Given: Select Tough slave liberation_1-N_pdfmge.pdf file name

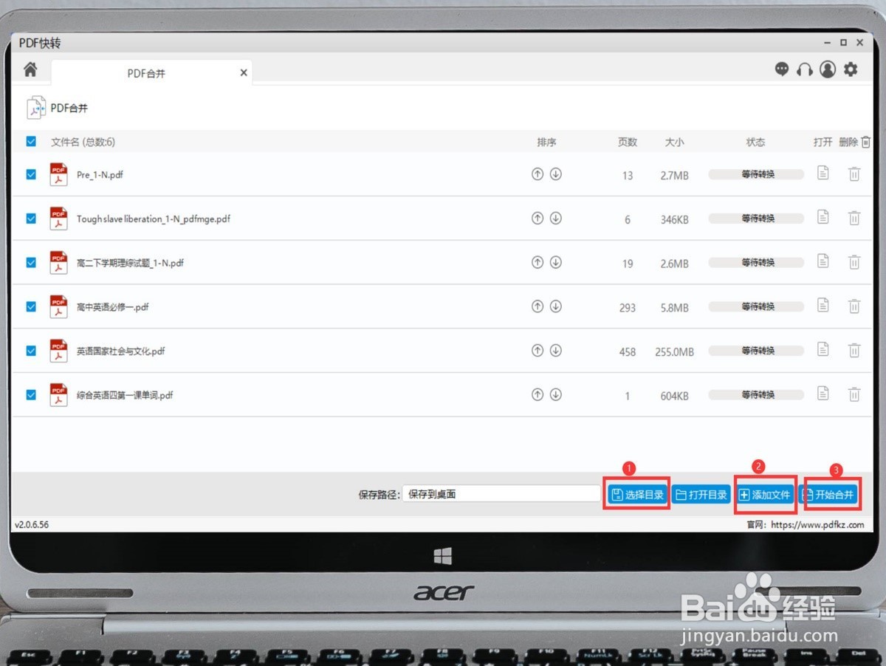Looking at the screenshot, I should coord(154,219).
